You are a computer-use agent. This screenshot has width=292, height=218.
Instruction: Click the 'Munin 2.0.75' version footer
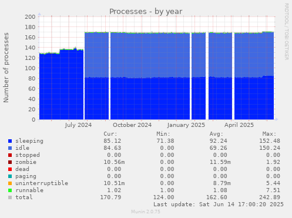[x=146, y=212]
